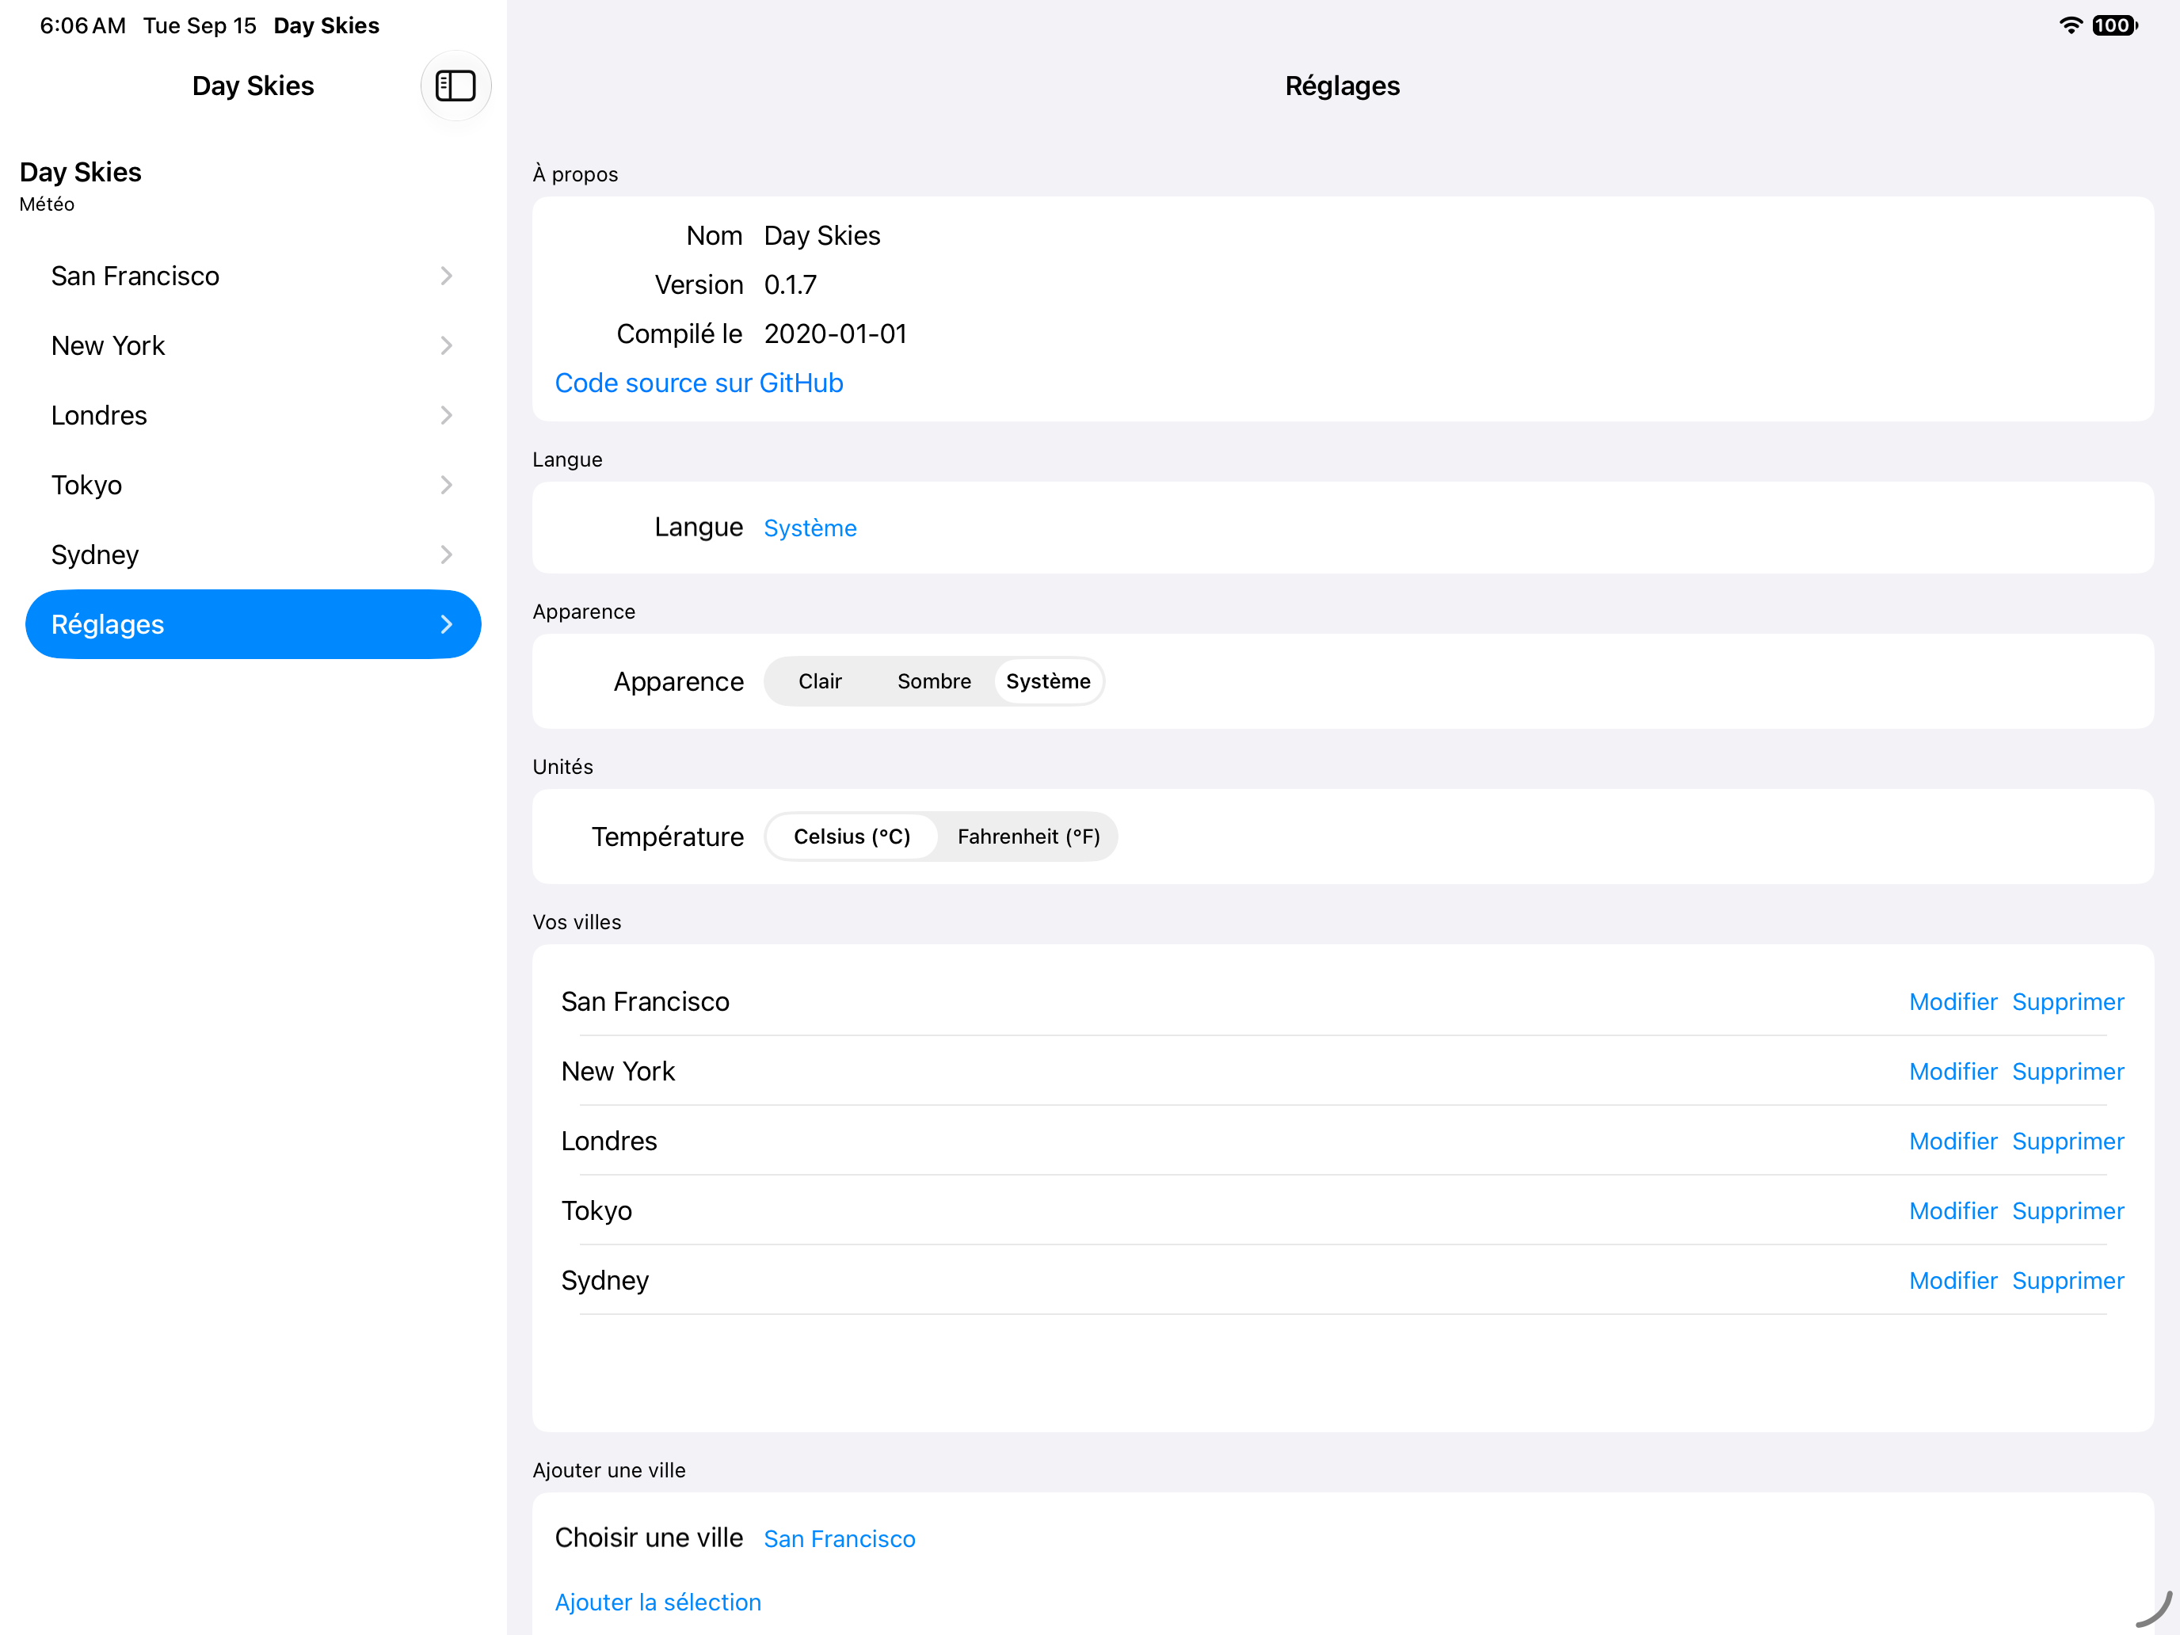Click chevron next to New York sidebar item
The height and width of the screenshot is (1635, 2180).
click(447, 346)
